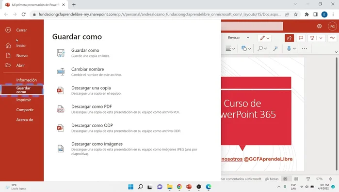This screenshot has width=339, height=192.
Task: Fit slide to window icon
Action: point(331,179)
